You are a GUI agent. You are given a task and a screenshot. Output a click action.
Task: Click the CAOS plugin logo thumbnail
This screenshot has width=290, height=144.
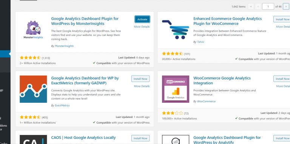click(33, 139)
